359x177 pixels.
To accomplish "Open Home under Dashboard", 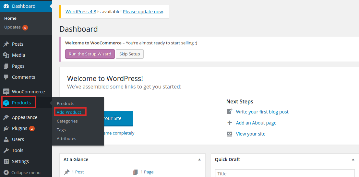I will coord(10,18).
